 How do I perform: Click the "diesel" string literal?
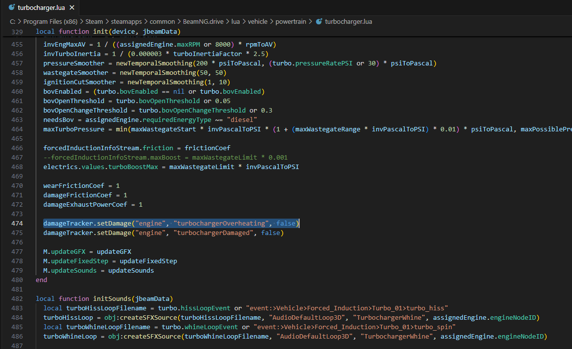point(242,119)
